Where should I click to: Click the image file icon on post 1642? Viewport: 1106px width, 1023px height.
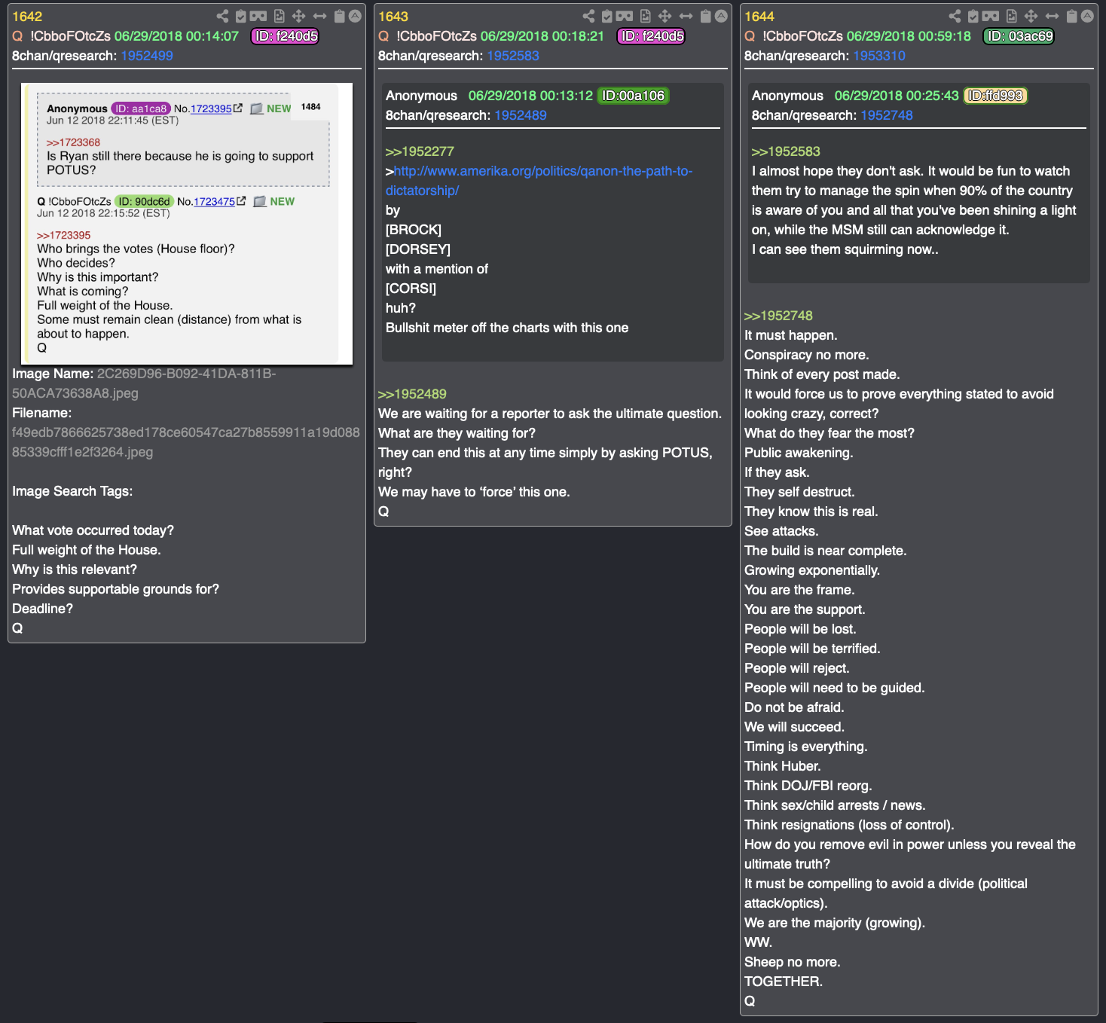point(279,16)
